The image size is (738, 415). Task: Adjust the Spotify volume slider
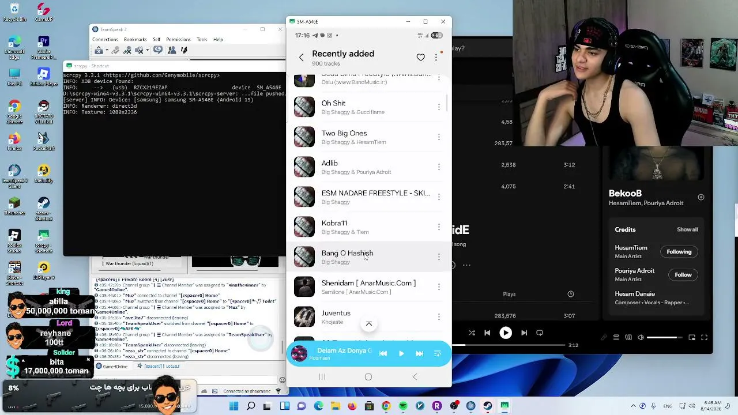coord(665,337)
